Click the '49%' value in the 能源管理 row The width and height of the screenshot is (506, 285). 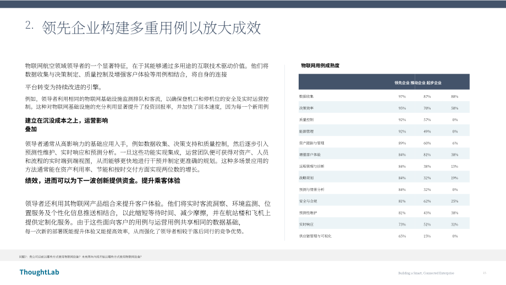pos(427,131)
